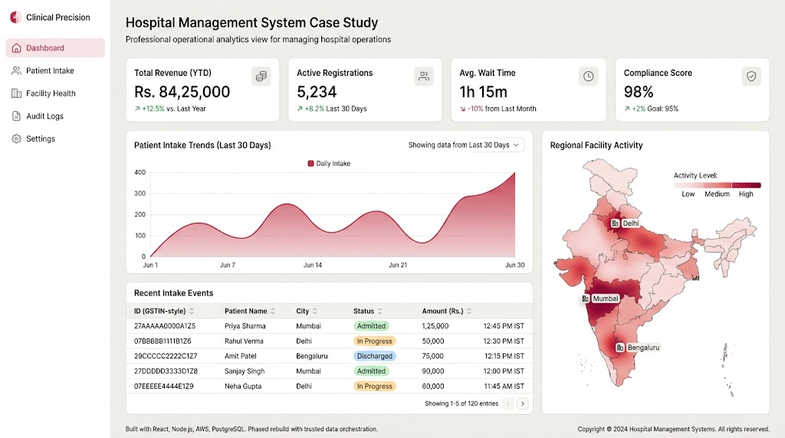Viewport: 785px width, 438px height.
Task: Open the Dashboard menu item
Action: click(x=55, y=48)
